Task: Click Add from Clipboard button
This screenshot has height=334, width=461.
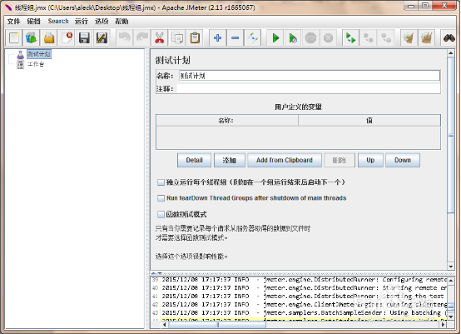Action: tap(285, 160)
